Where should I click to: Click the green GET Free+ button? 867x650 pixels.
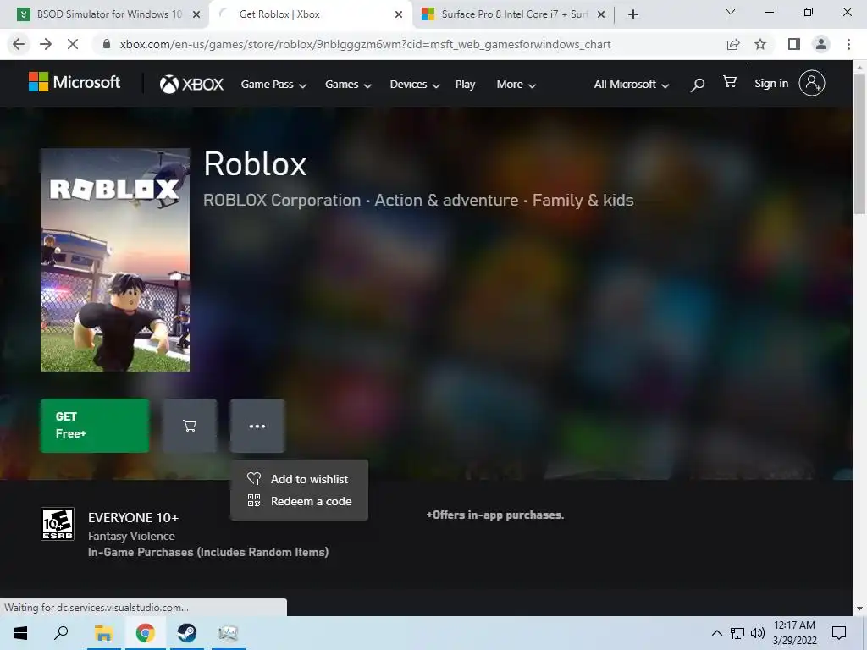95,426
